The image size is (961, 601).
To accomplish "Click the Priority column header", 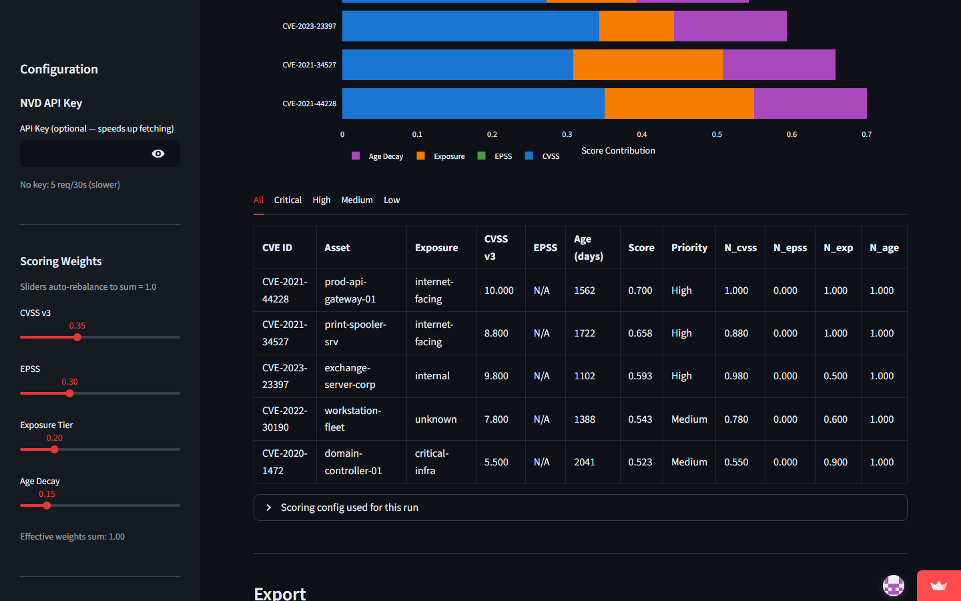I will [689, 248].
